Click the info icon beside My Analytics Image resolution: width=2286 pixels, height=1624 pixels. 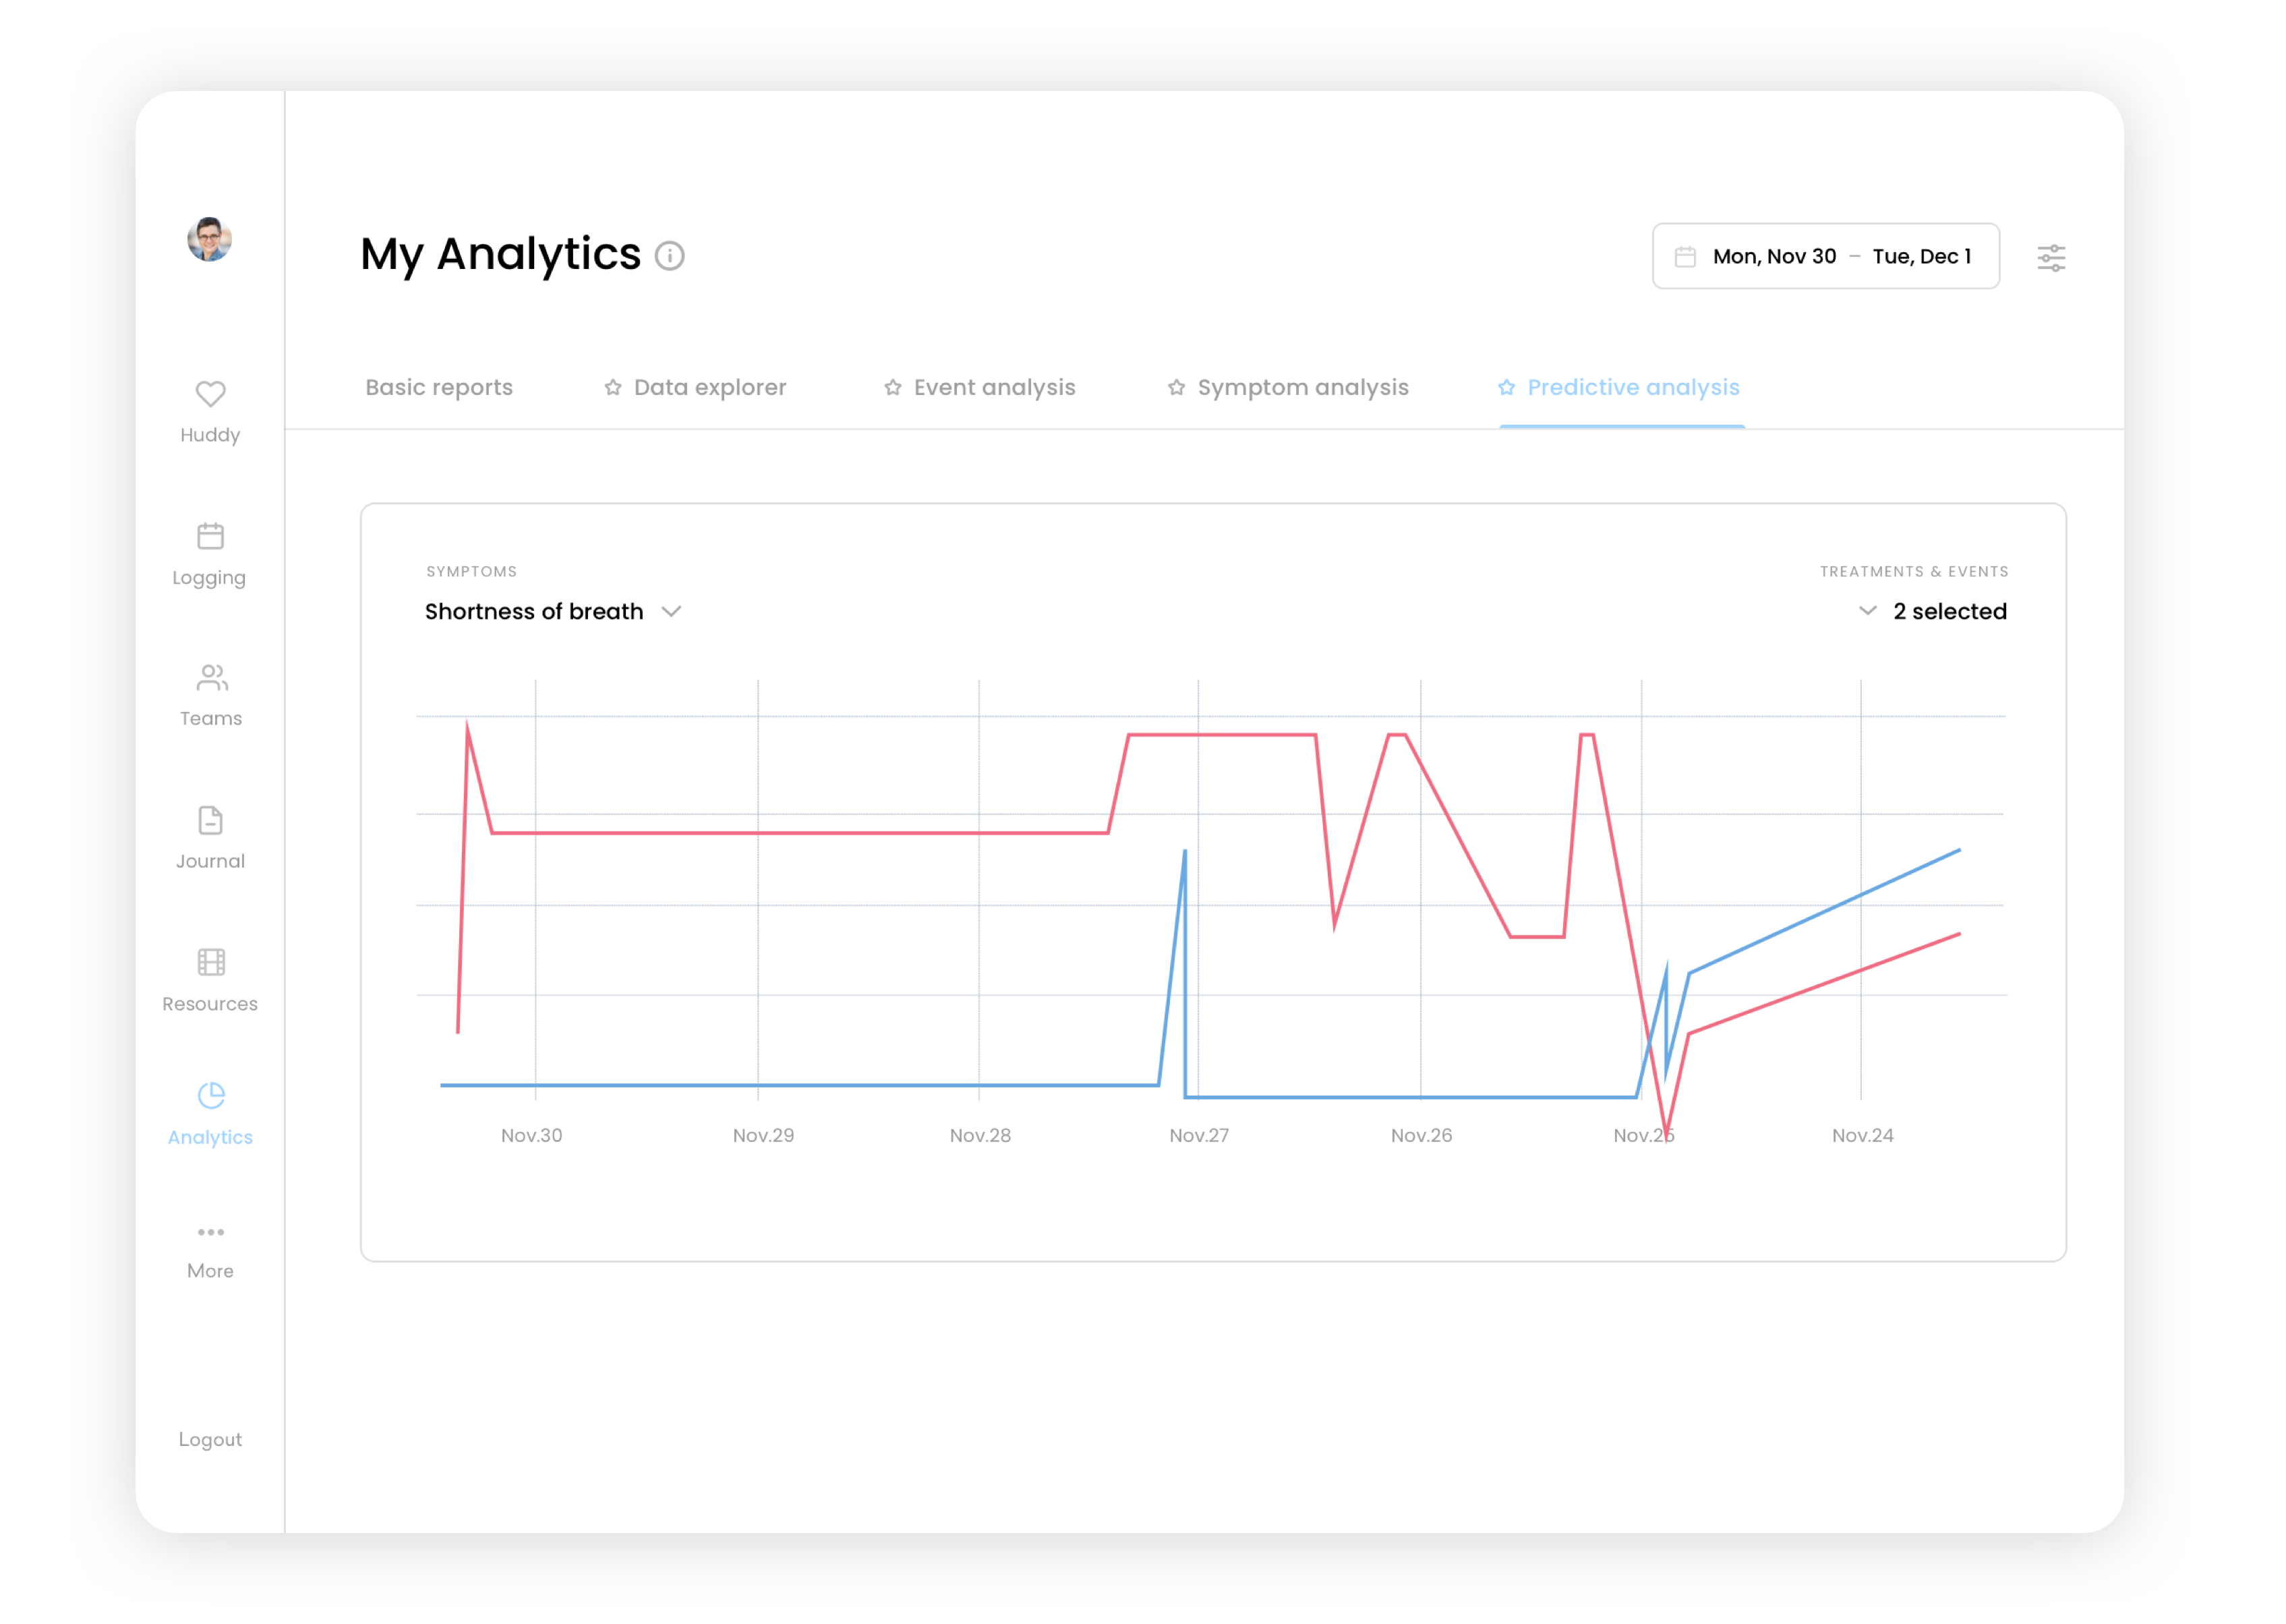point(669,256)
